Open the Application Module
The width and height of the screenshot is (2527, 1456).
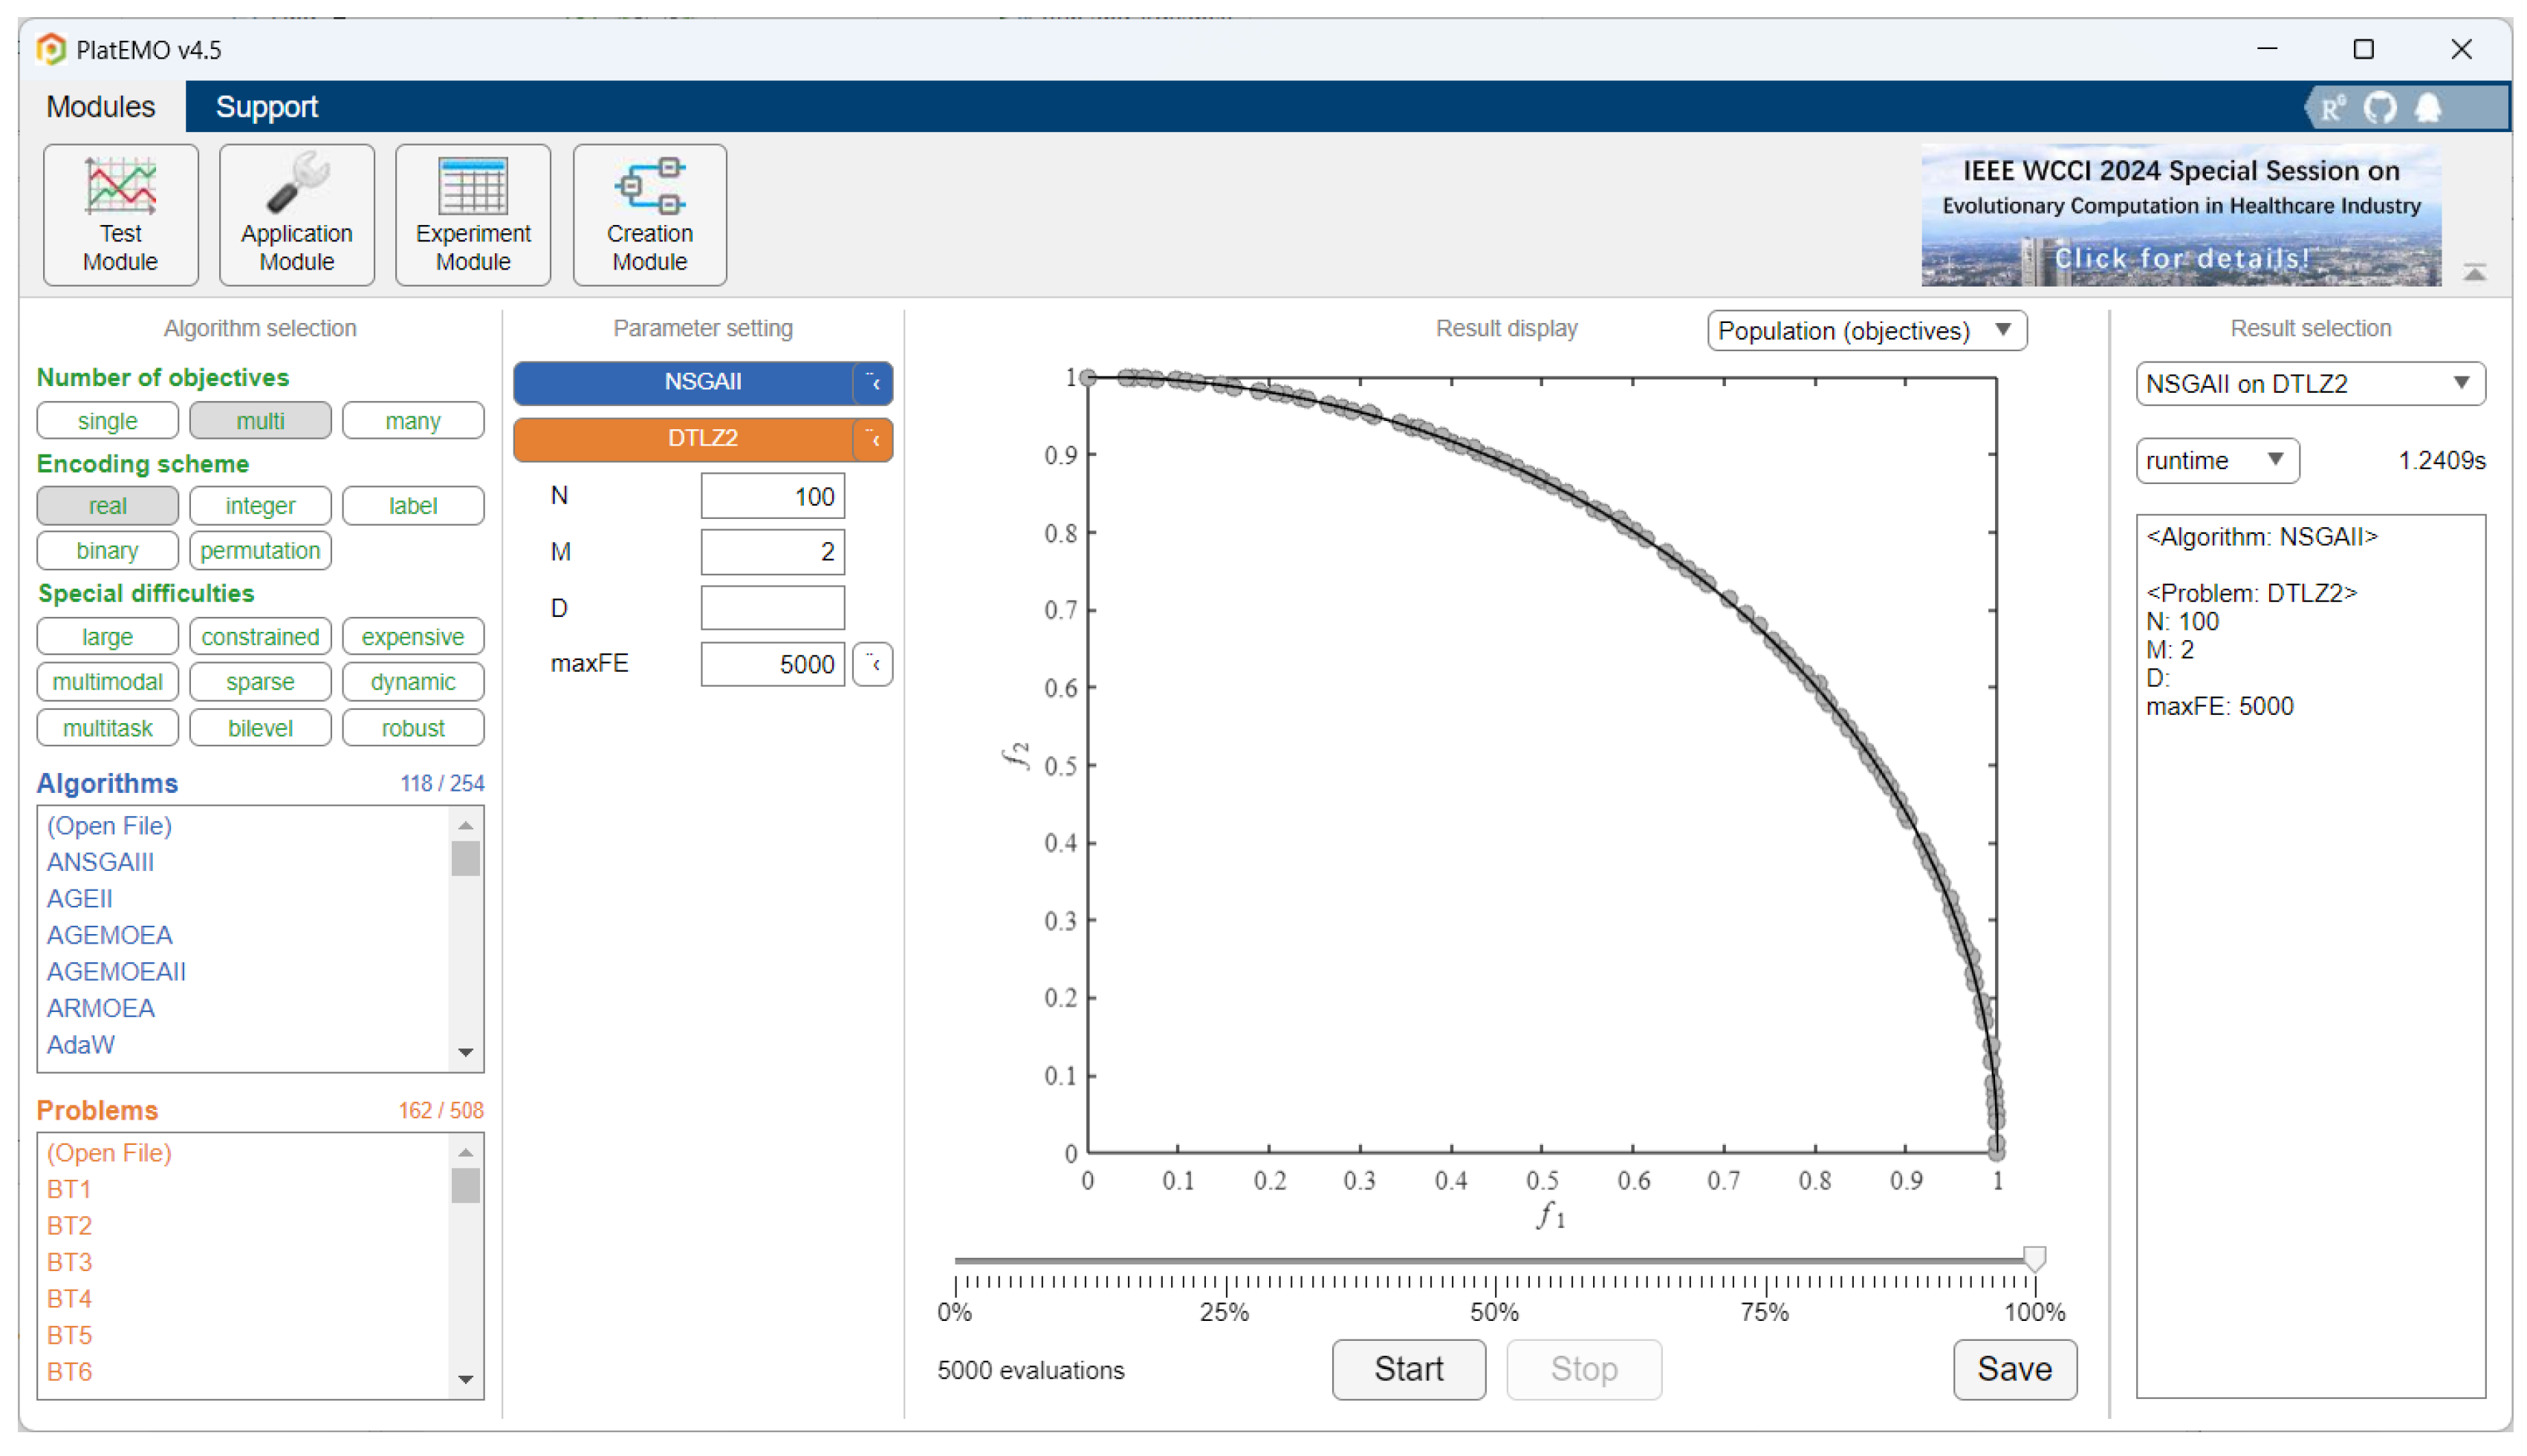click(x=296, y=215)
